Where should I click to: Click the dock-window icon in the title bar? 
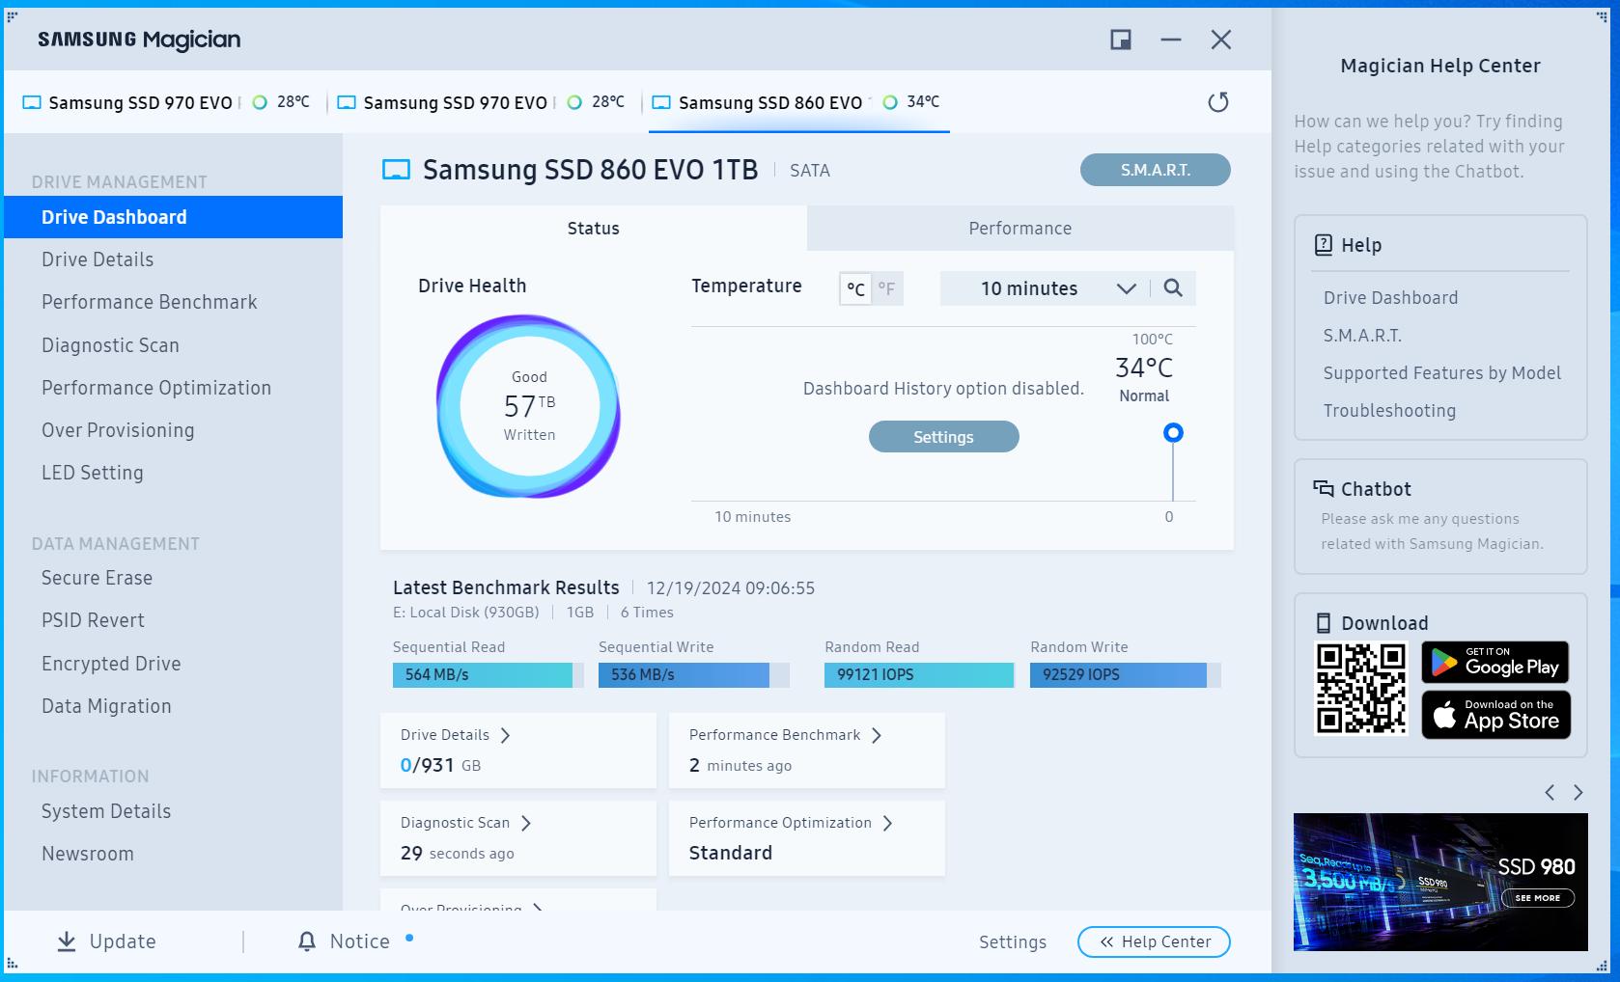(x=1120, y=40)
